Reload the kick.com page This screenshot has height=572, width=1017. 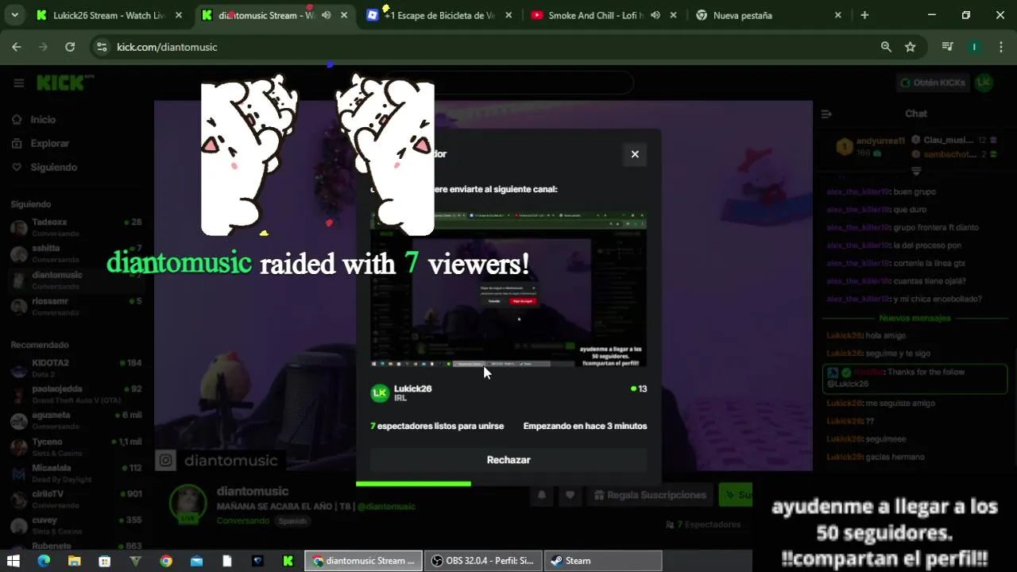coord(70,47)
